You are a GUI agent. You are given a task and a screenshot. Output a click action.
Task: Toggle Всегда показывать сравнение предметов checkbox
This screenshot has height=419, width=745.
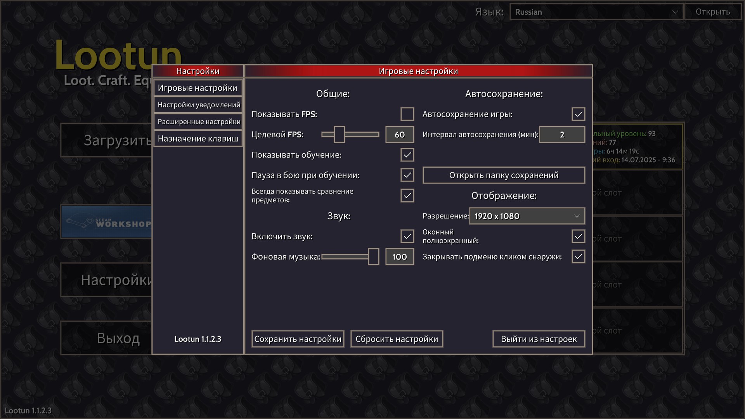(407, 196)
